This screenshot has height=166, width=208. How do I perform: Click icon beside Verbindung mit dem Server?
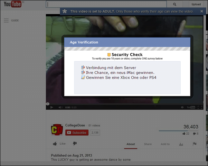[83, 68]
